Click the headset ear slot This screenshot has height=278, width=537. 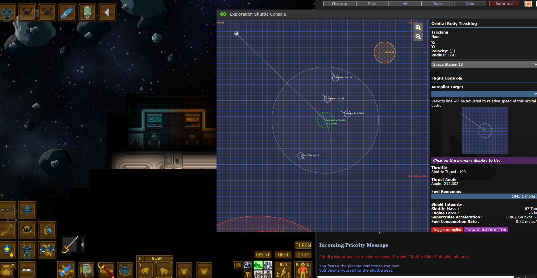pos(47,230)
